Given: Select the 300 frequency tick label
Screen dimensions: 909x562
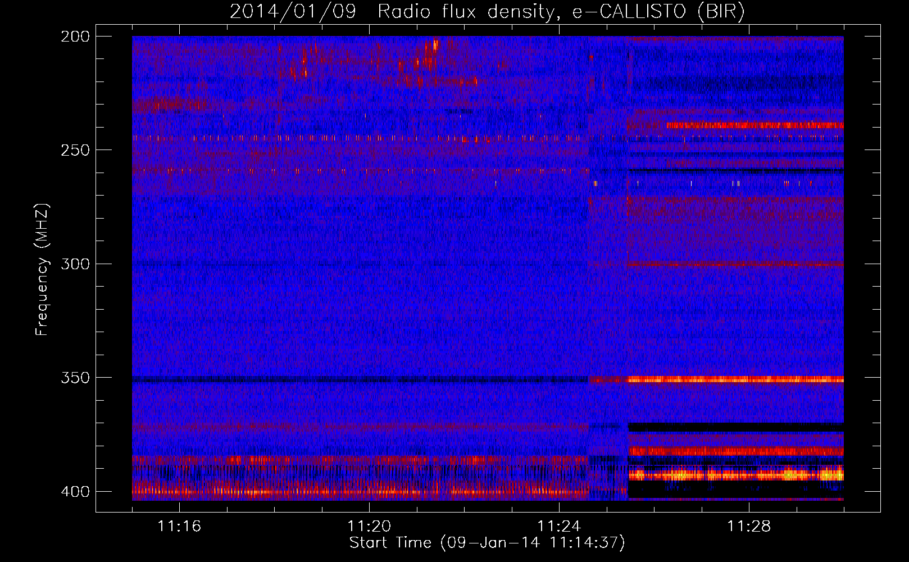Looking at the screenshot, I should 75,264.
